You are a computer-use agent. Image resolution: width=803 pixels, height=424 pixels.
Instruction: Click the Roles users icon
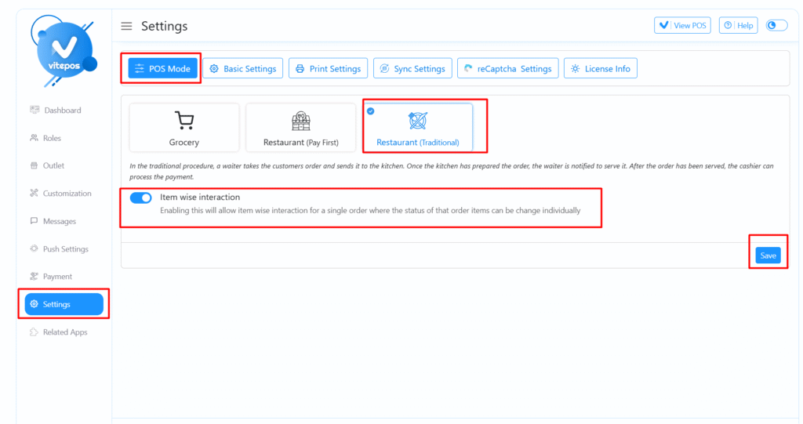point(34,138)
